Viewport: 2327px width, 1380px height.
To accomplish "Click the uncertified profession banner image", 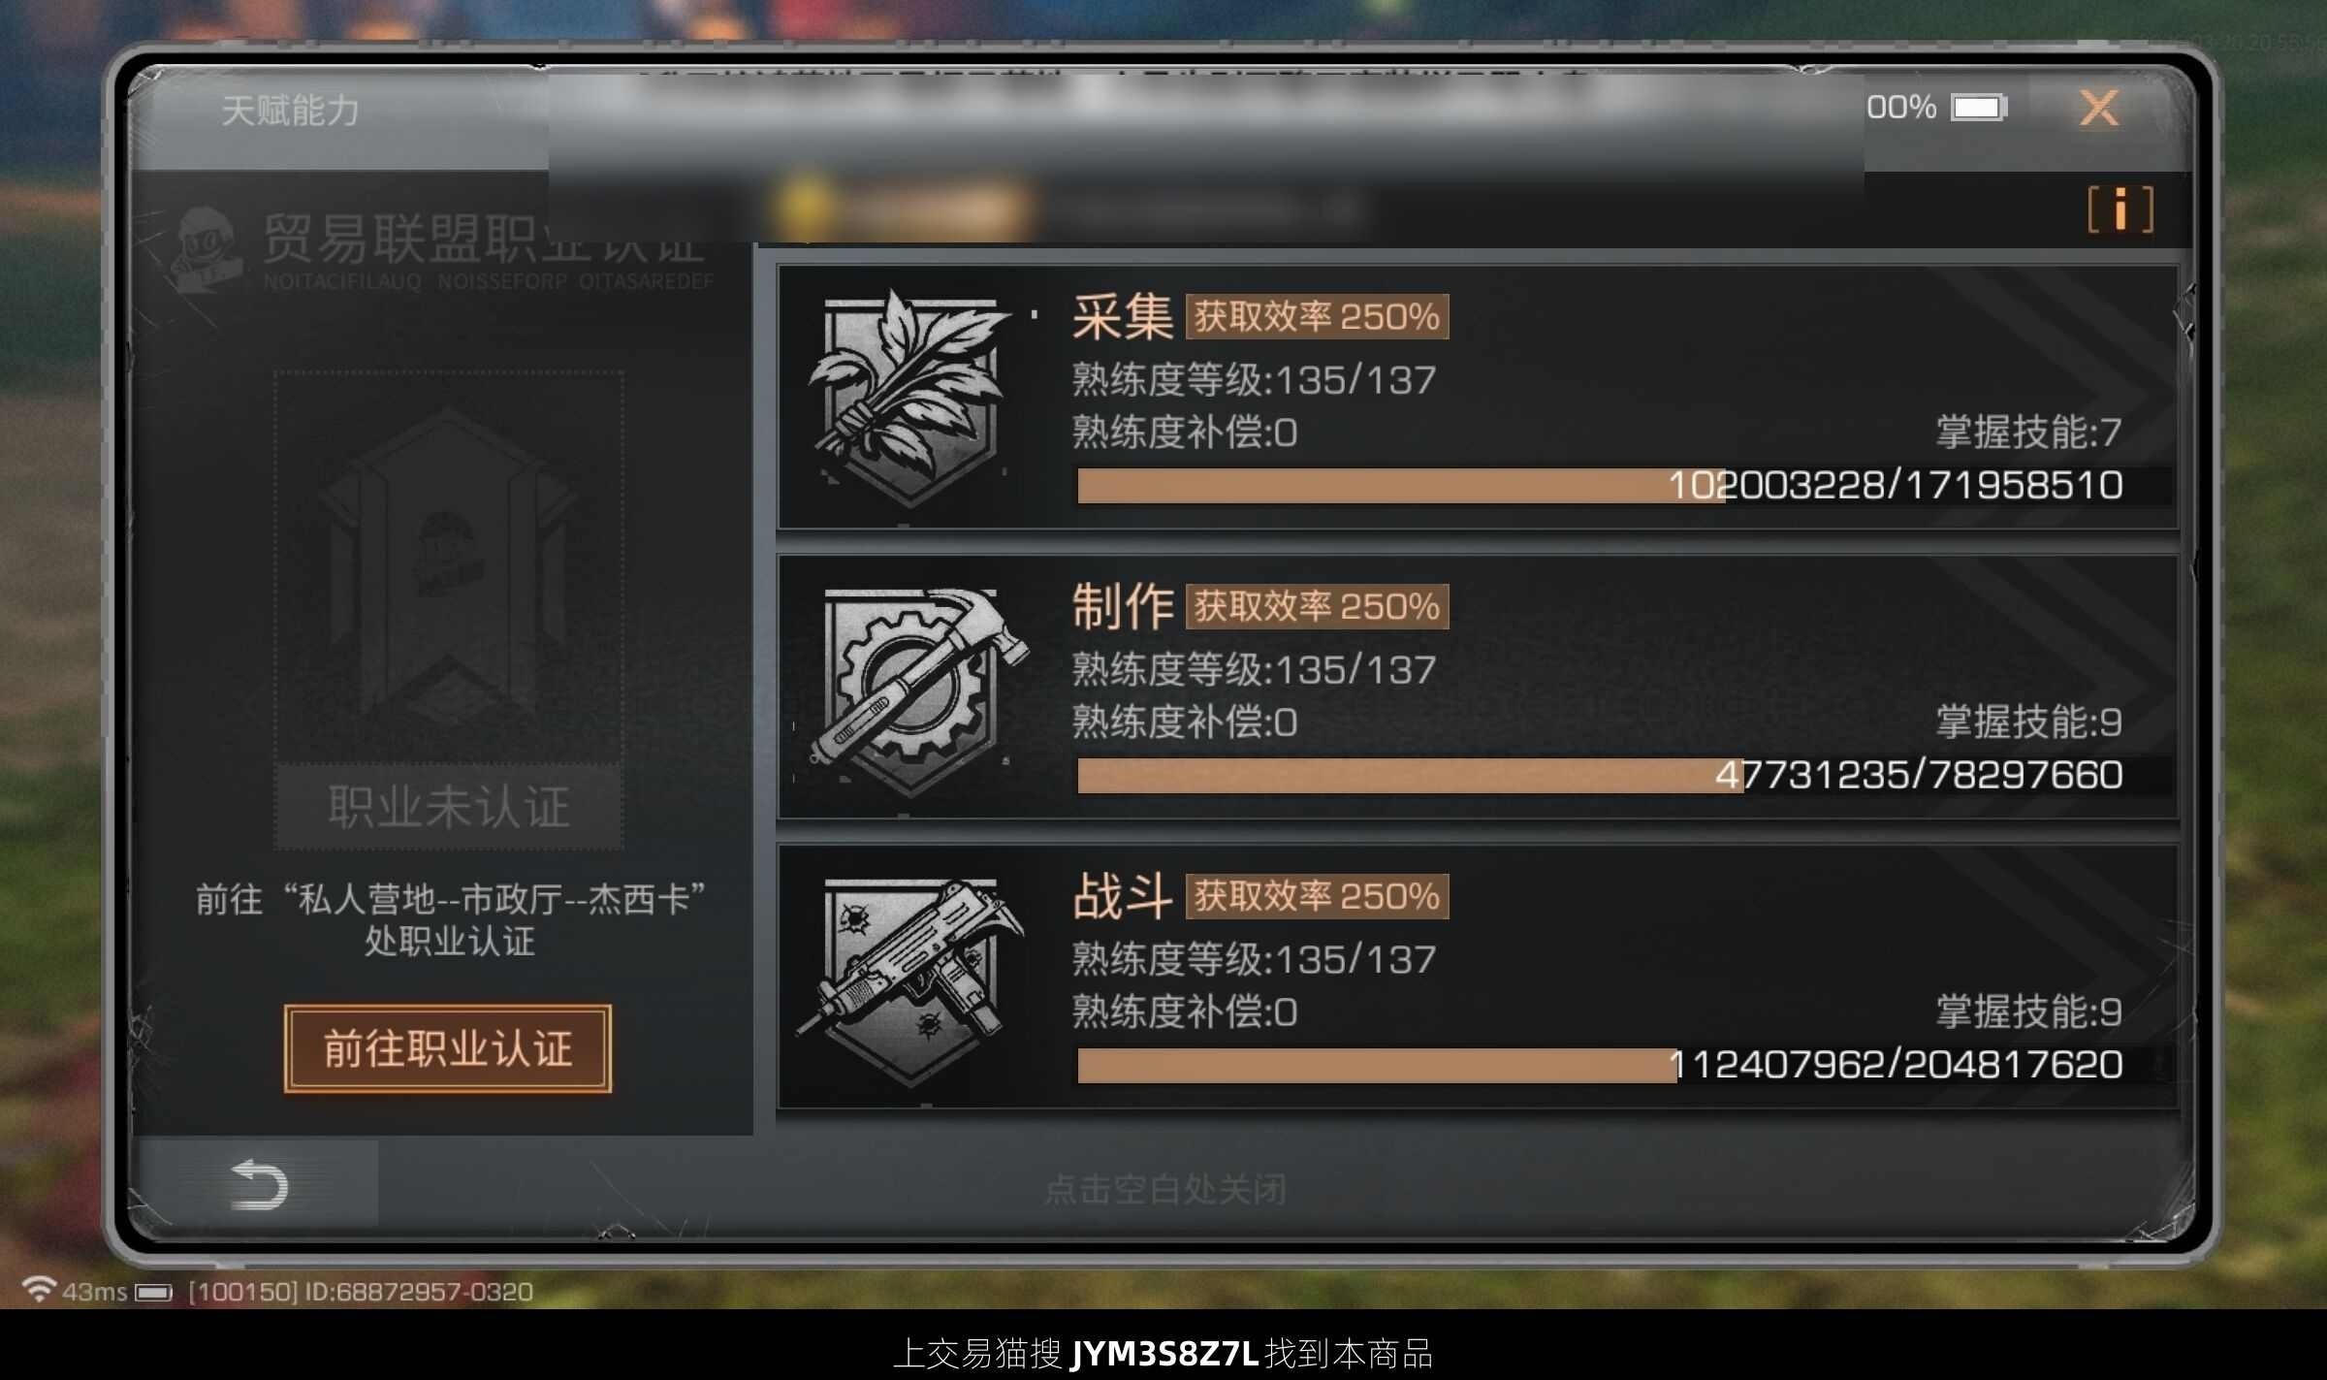I will pos(448,568).
